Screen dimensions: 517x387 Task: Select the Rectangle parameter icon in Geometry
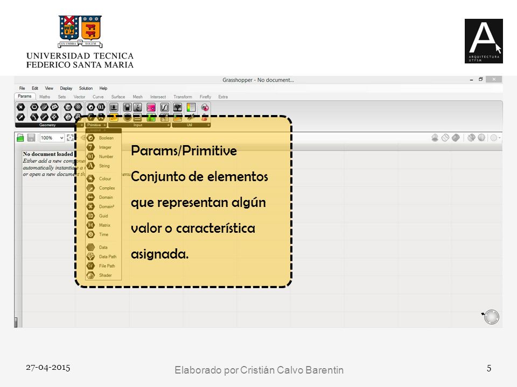[x=54, y=107]
